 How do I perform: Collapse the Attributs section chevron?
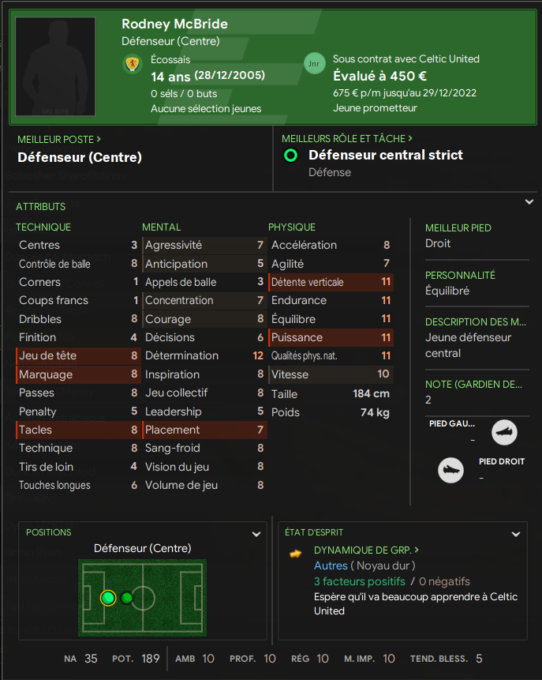pos(529,202)
